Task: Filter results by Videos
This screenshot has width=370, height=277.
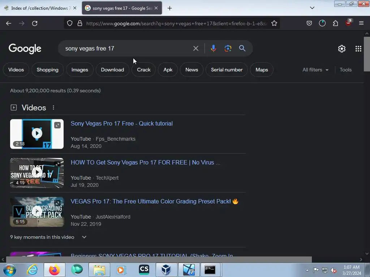Action: [x=16, y=70]
